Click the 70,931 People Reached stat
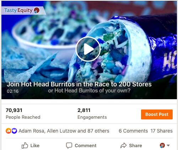Viewport: 178px width, 150px height. pyautogui.click(x=23, y=114)
